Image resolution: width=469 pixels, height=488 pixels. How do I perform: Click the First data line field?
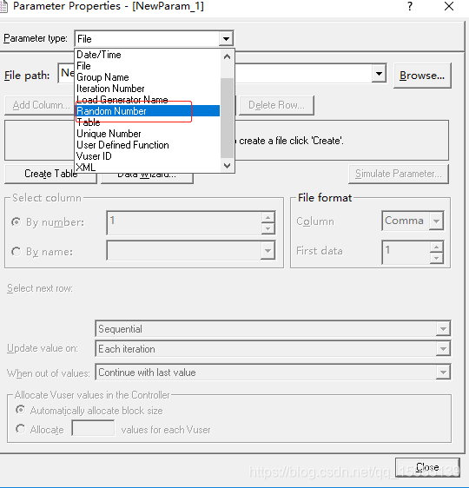point(406,252)
